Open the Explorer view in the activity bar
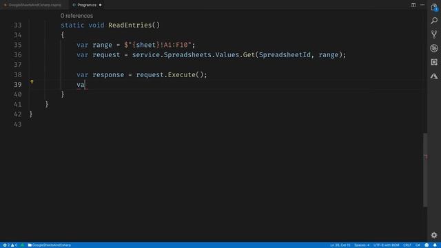 click(434, 8)
